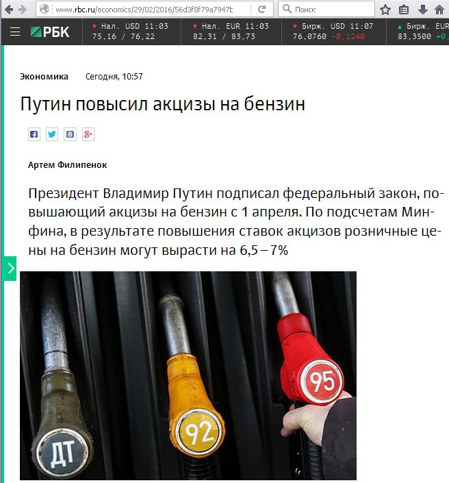This screenshot has height=483, width=449.
Task: Click the fuel nozzles article photo
Action: tap(188, 375)
